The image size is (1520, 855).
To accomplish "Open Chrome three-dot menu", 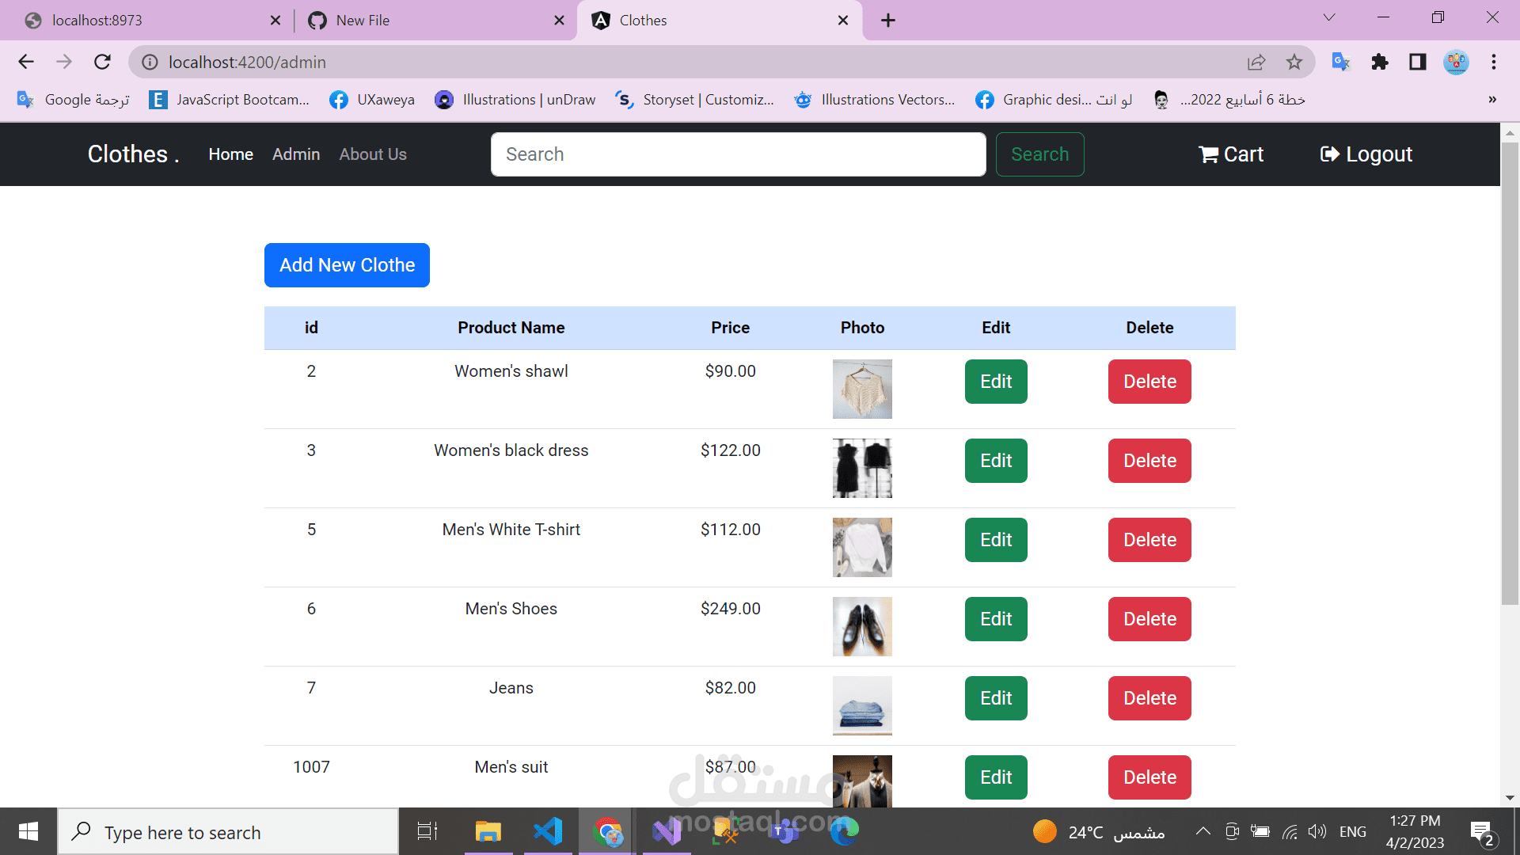I will [x=1493, y=62].
